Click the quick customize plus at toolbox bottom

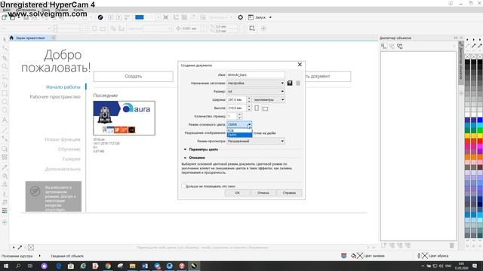click(x=5, y=222)
